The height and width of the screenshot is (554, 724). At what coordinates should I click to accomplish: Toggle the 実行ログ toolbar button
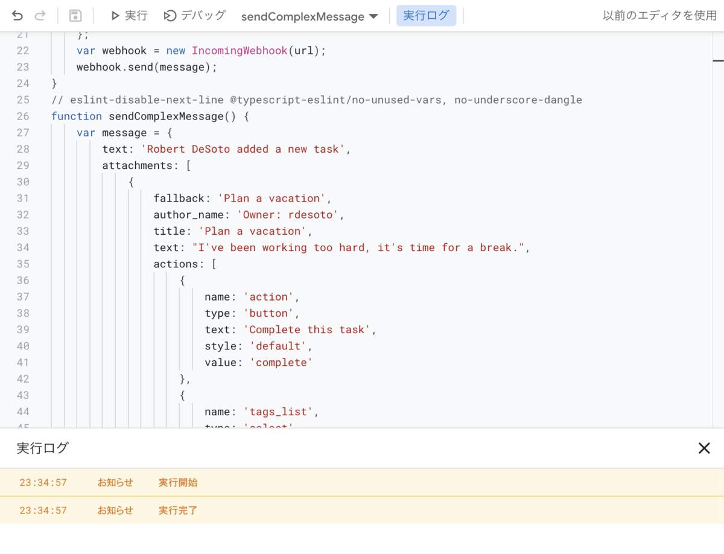coord(426,16)
